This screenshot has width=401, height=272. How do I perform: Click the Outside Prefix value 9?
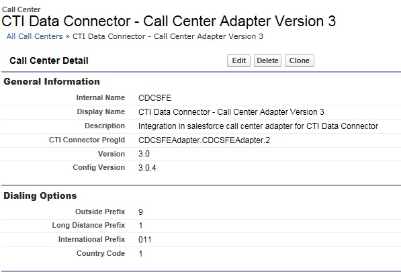140,212
